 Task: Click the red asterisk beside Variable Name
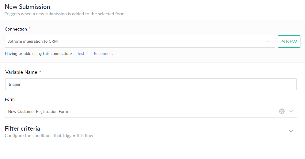(40, 72)
